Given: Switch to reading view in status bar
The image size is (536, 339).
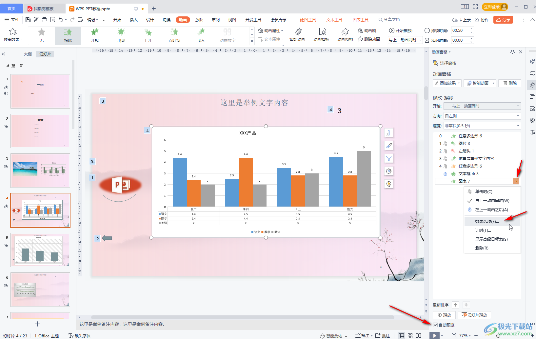Looking at the screenshot, I should pos(419,335).
